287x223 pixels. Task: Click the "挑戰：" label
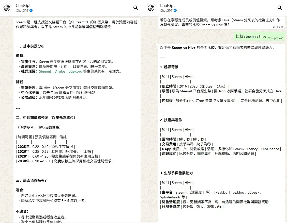(20, 82)
